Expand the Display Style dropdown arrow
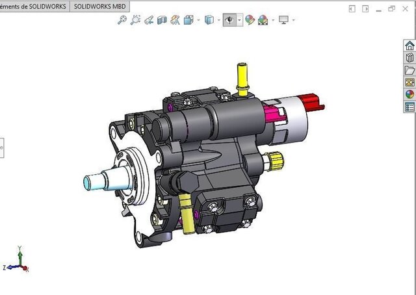416x295 pixels. (x=218, y=20)
